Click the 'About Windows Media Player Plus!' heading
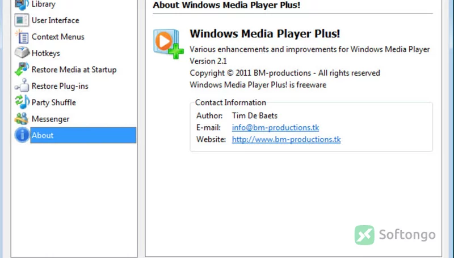Image resolution: width=454 pixels, height=258 pixels. [226, 5]
